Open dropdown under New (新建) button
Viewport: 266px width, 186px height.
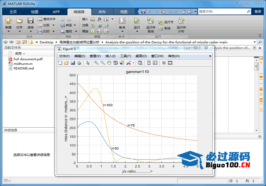point(8,31)
